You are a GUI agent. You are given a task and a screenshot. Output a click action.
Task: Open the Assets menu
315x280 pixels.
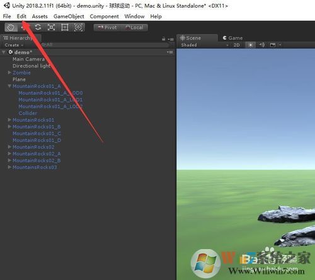40,16
